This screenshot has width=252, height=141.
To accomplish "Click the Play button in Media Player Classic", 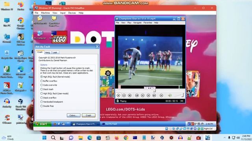I will pos(119,96).
